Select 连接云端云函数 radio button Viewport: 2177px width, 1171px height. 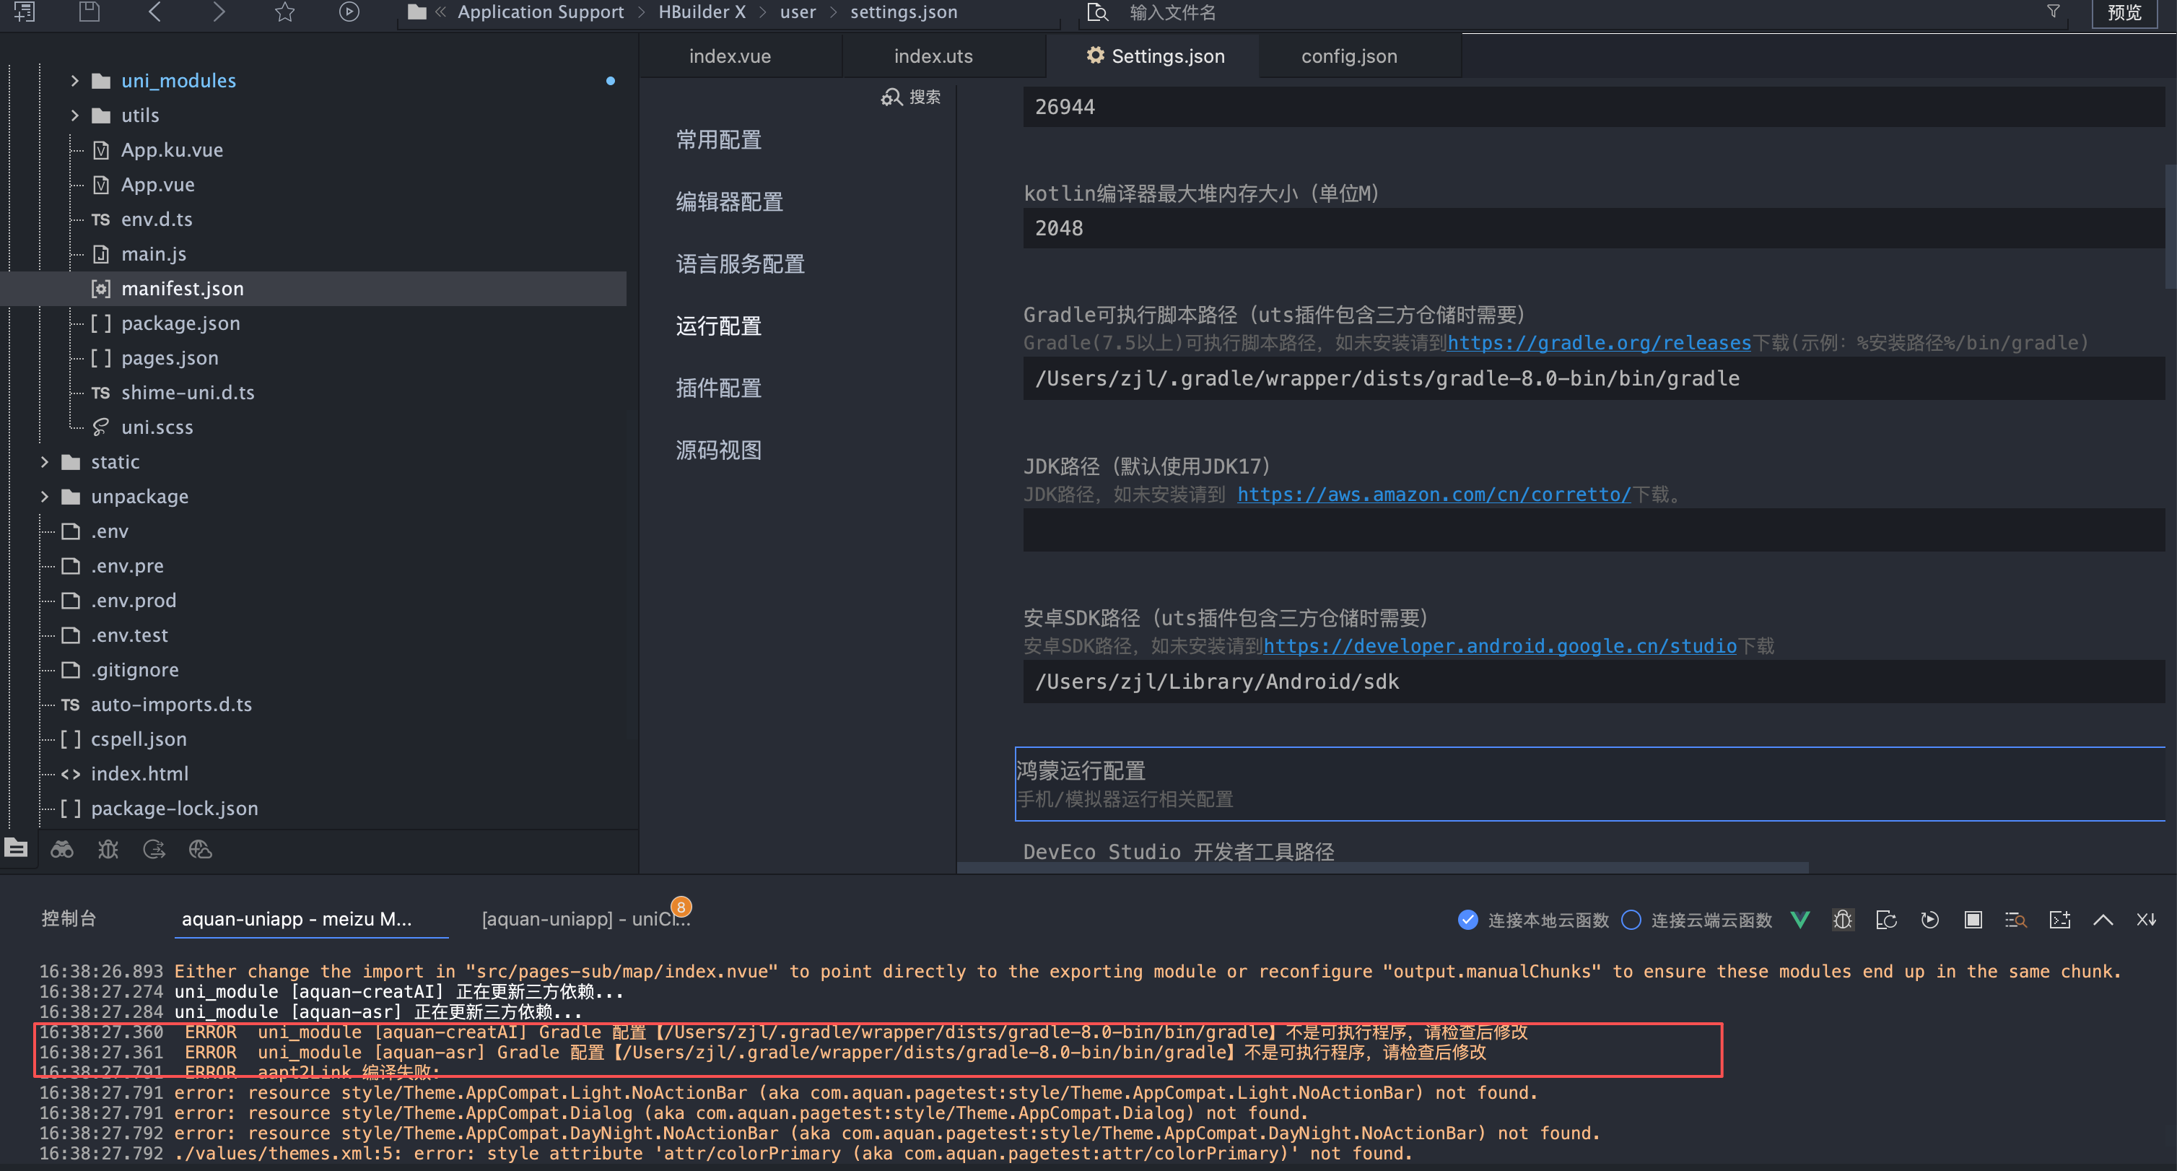[1631, 919]
